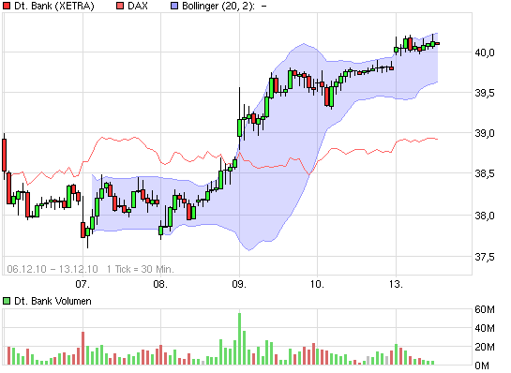Click the '20M' volume axis label
The height and width of the screenshot is (373, 511).
pyautogui.click(x=485, y=347)
